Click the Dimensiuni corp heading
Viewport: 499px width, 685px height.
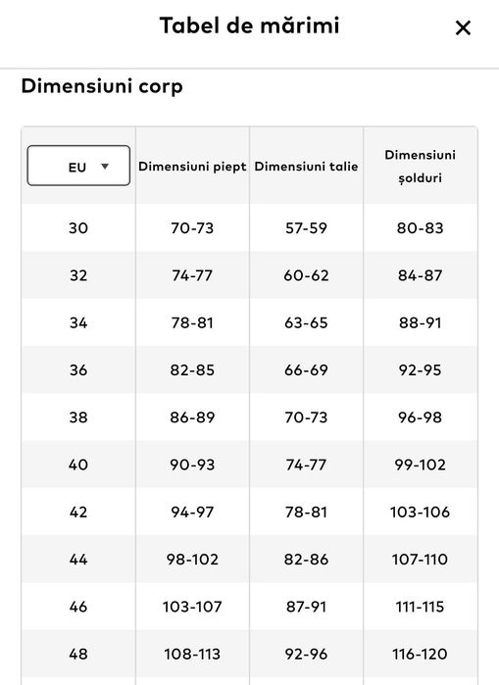click(102, 86)
